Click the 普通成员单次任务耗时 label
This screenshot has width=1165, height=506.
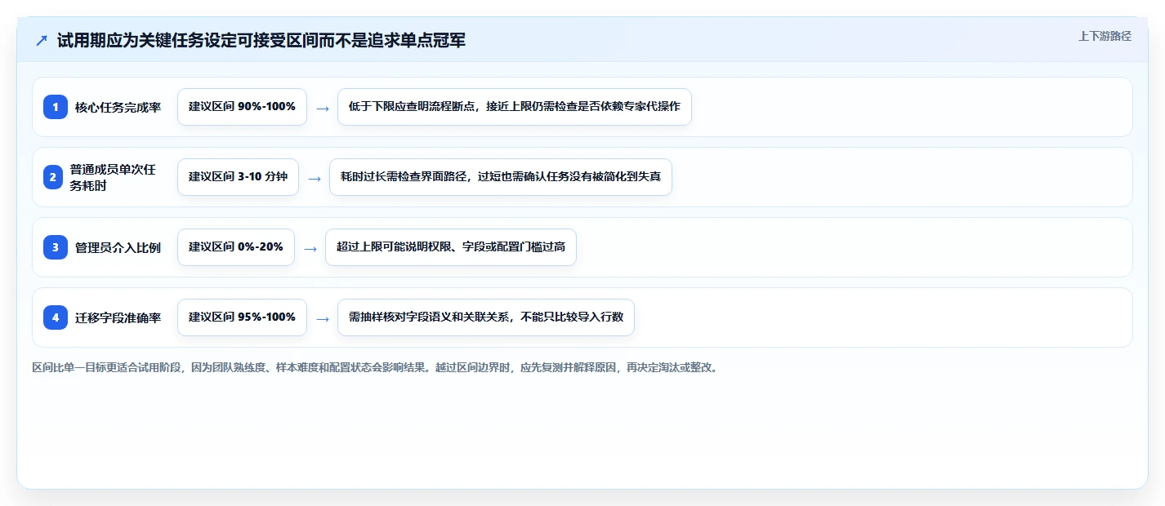pyautogui.click(x=113, y=177)
